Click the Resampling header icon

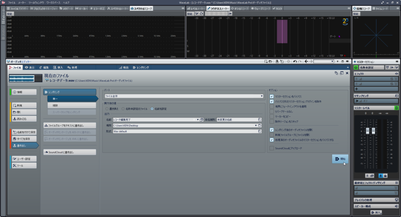tap(396, 96)
